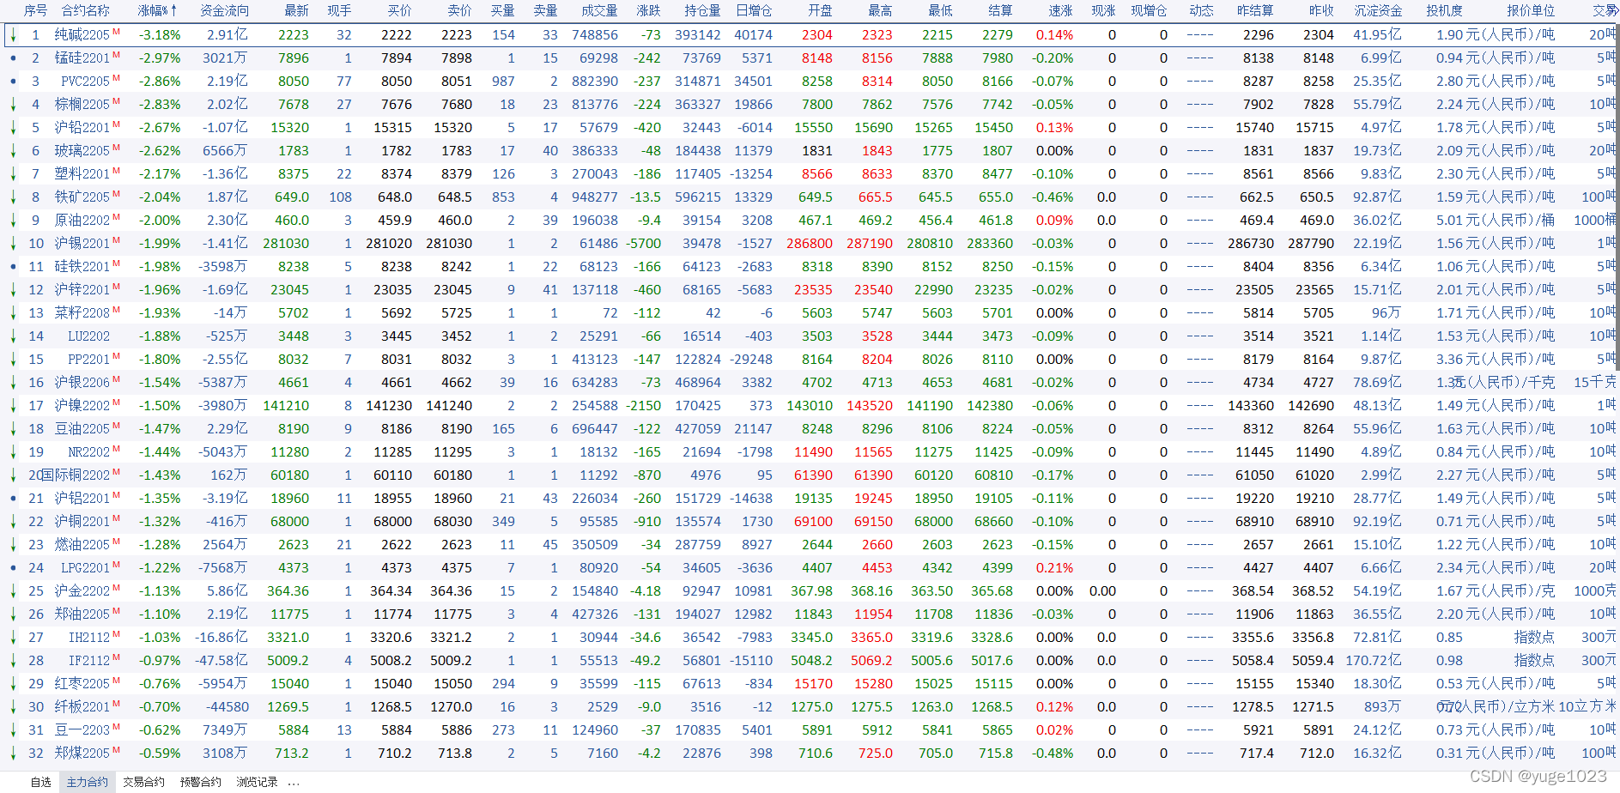The width and height of the screenshot is (1620, 793).
Task: Open more tabs via the ellipsis
Action: click(294, 782)
